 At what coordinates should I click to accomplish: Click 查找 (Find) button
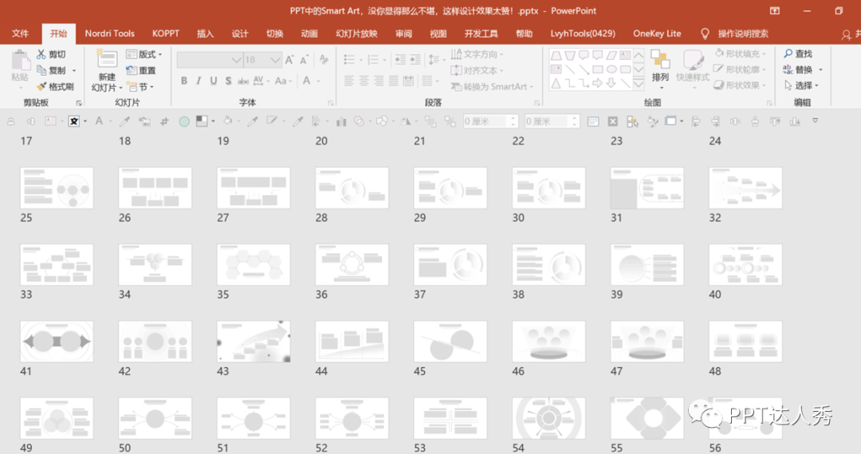click(798, 53)
